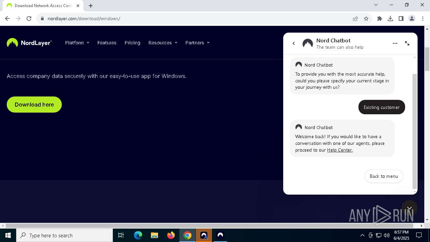The height and width of the screenshot is (242, 430).
Task: Open the Chrome downloads icon
Action: [x=390, y=18]
